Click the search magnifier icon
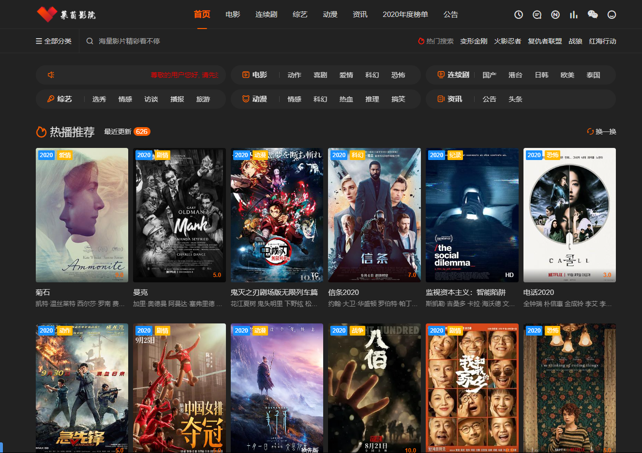This screenshot has height=453, width=642. click(90, 41)
